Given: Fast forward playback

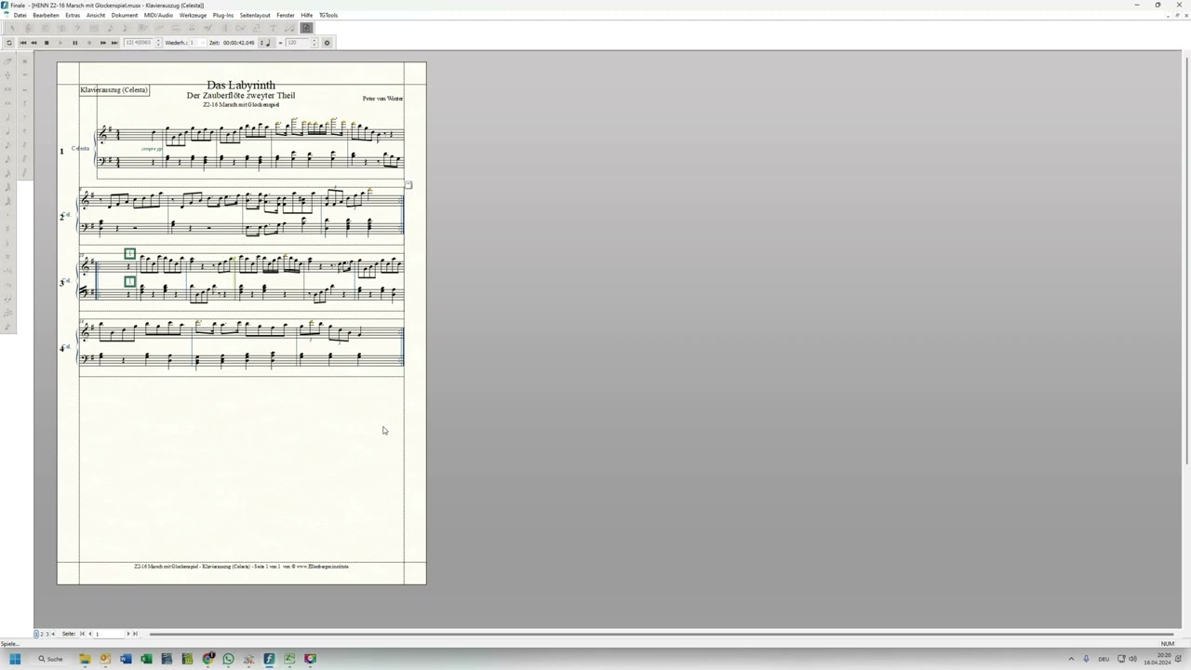Looking at the screenshot, I should (x=103, y=42).
